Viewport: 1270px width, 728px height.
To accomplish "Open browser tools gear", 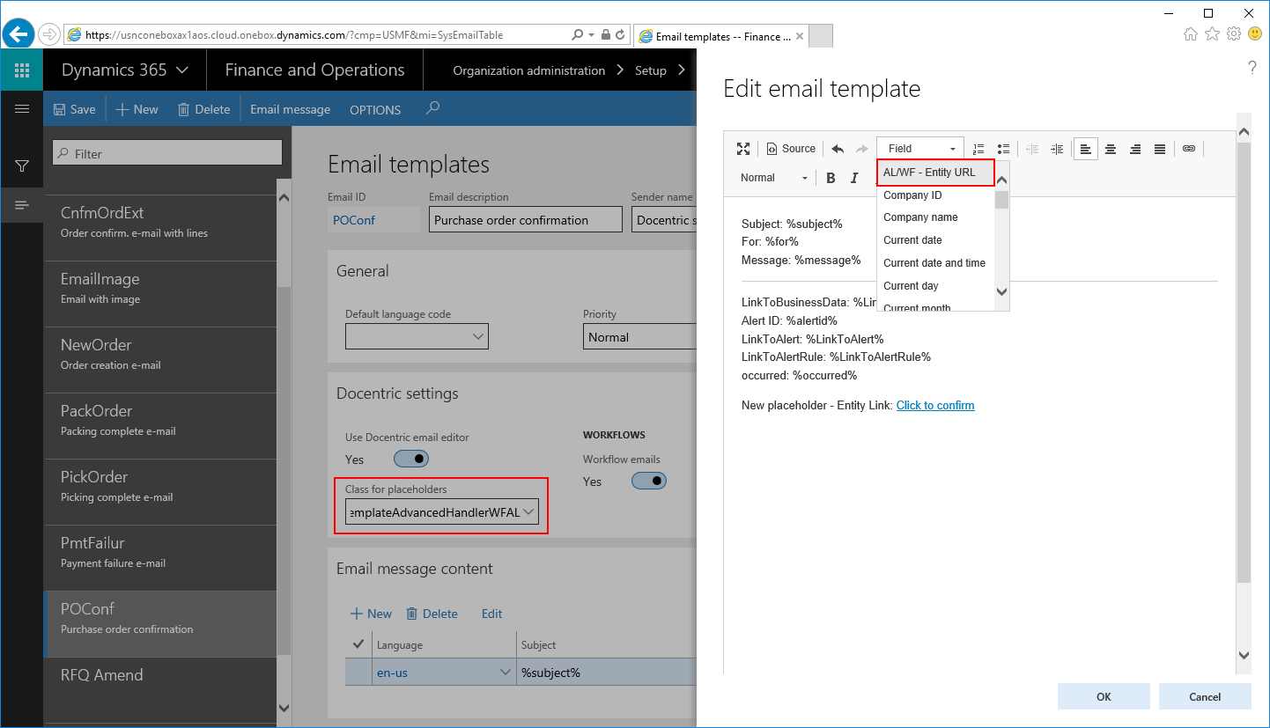I will [1234, 34].
